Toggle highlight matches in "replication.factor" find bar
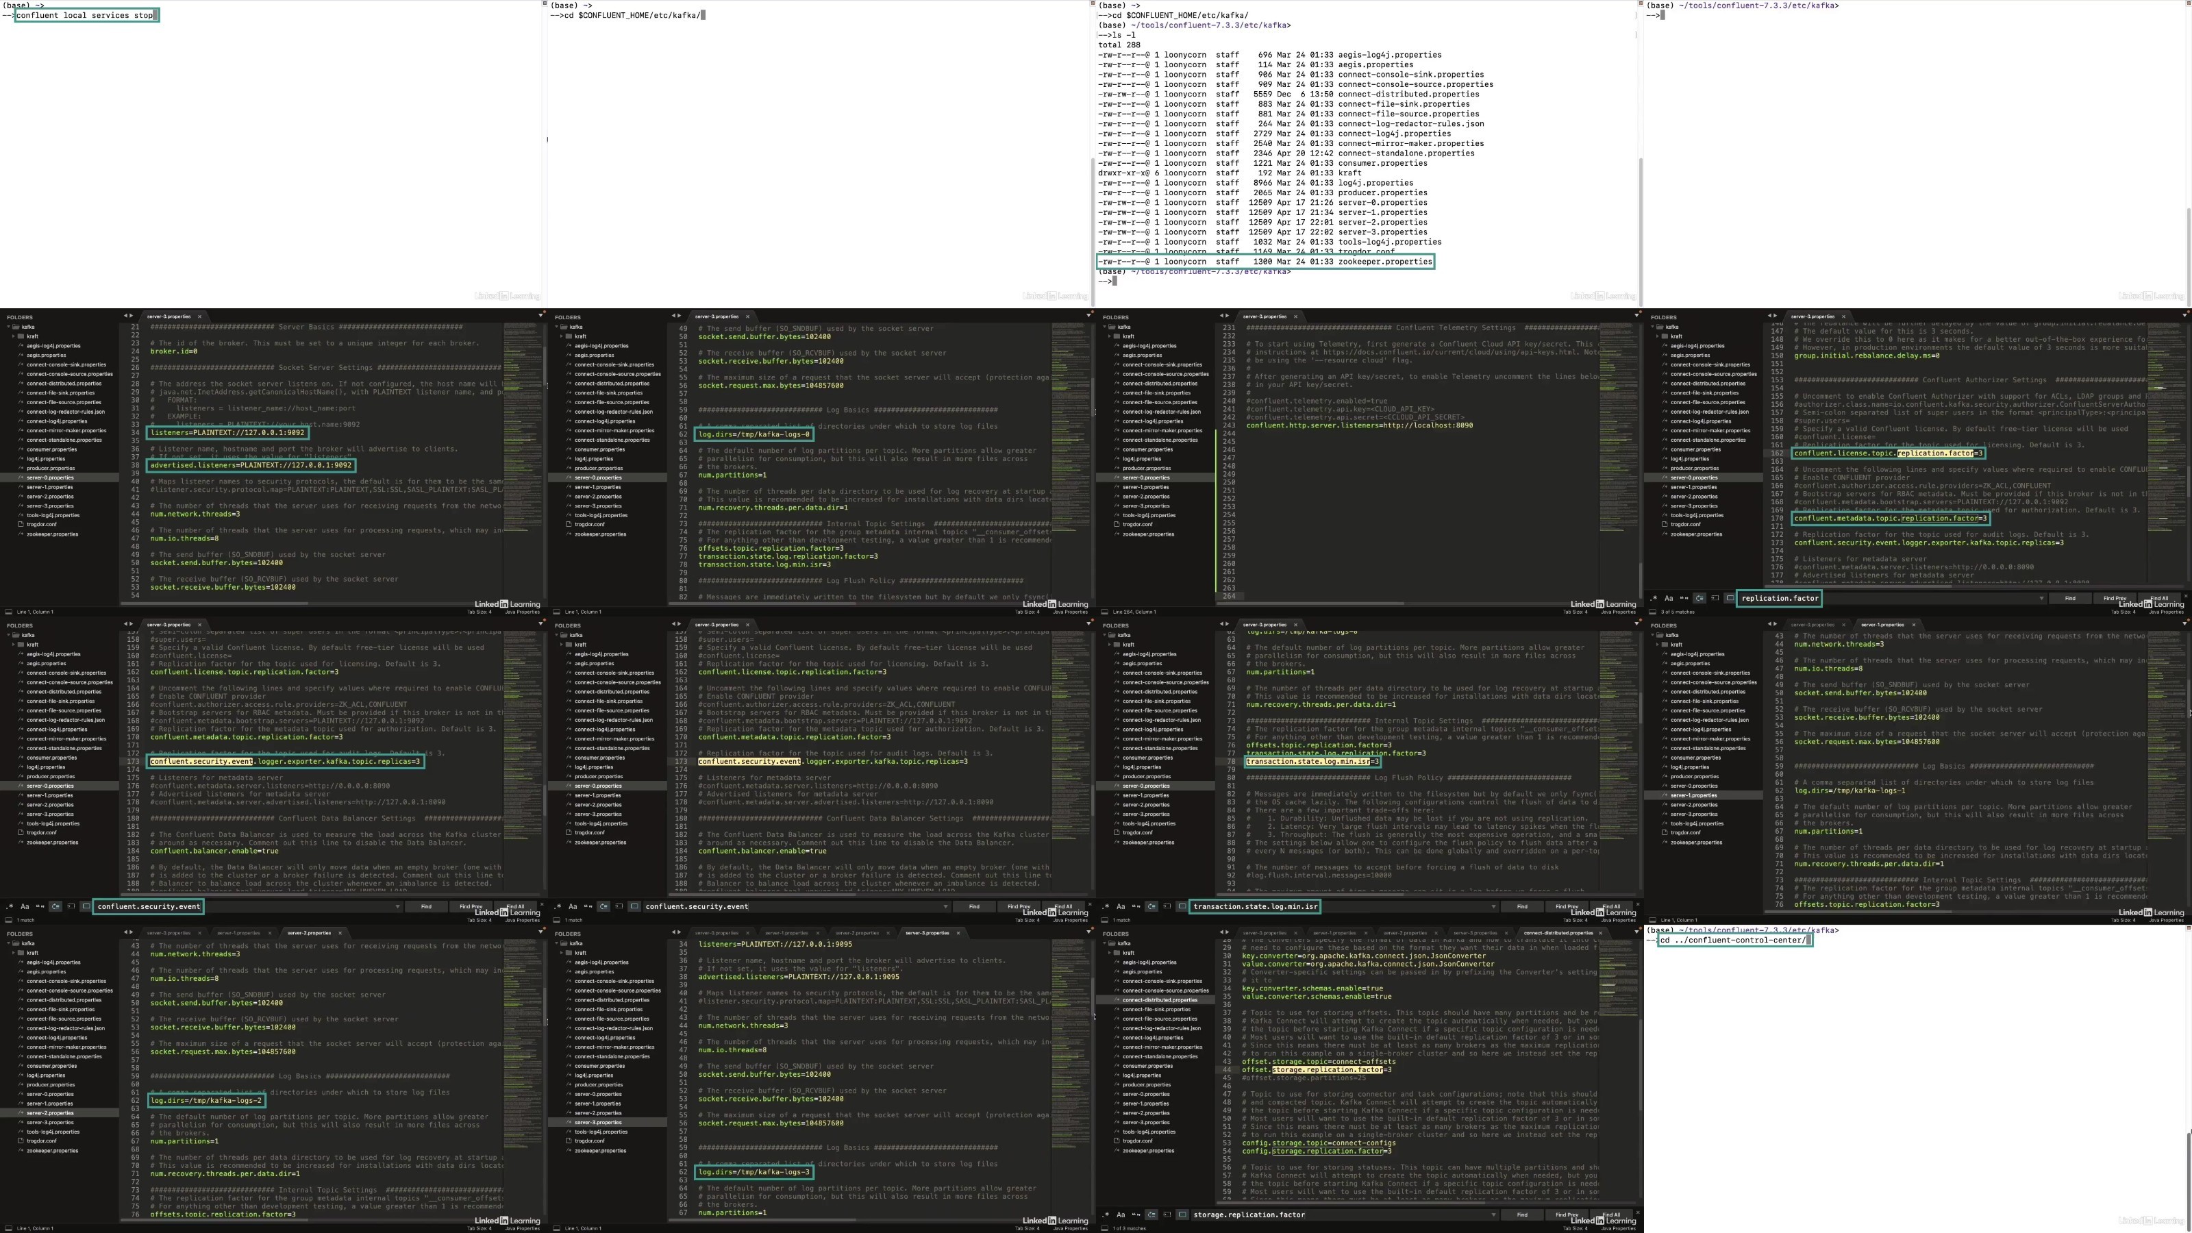The image size is (2192, 1233). [1730, 598]
